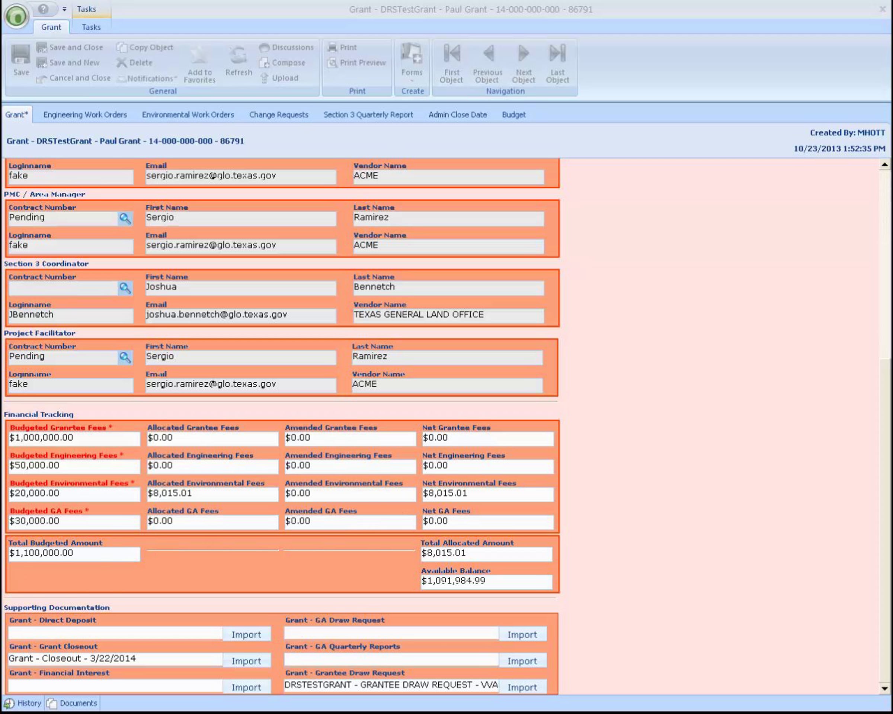This screenshot has width=893, height=714.
Task: Choose Save and New
Action: [68, 63]
